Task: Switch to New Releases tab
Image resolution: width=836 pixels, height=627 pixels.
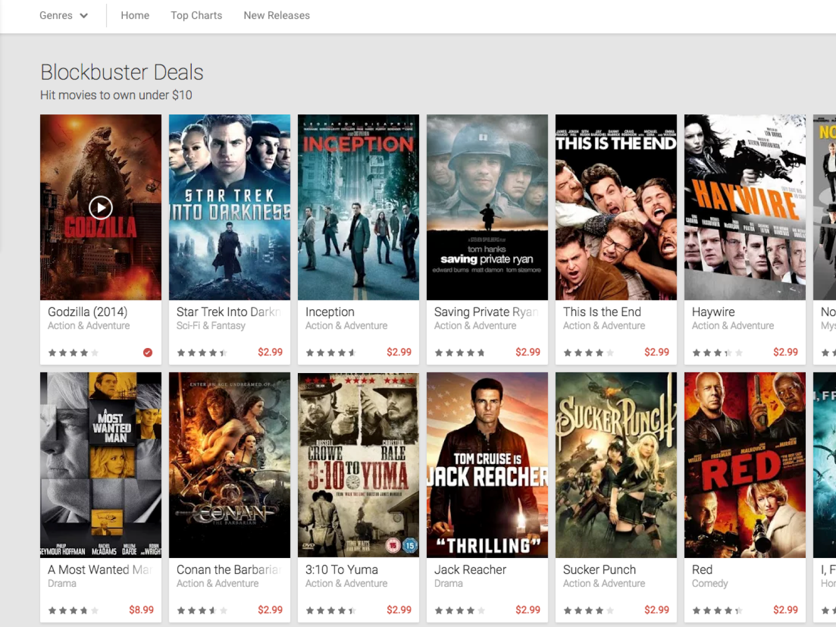Action: click(x=276, y=16)
